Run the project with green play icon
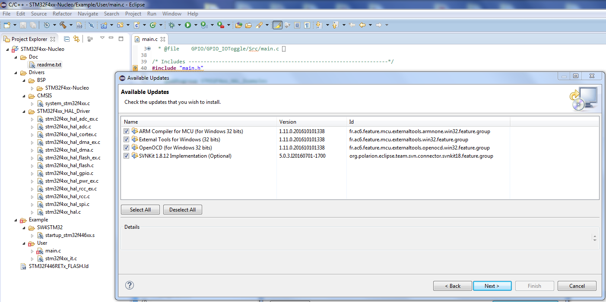 click(x=188, y=25)
